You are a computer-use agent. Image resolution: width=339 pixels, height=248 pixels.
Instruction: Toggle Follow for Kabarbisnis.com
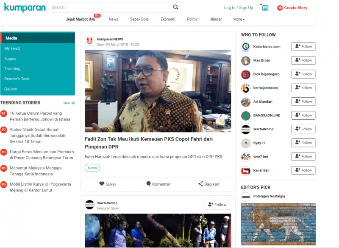303,46
